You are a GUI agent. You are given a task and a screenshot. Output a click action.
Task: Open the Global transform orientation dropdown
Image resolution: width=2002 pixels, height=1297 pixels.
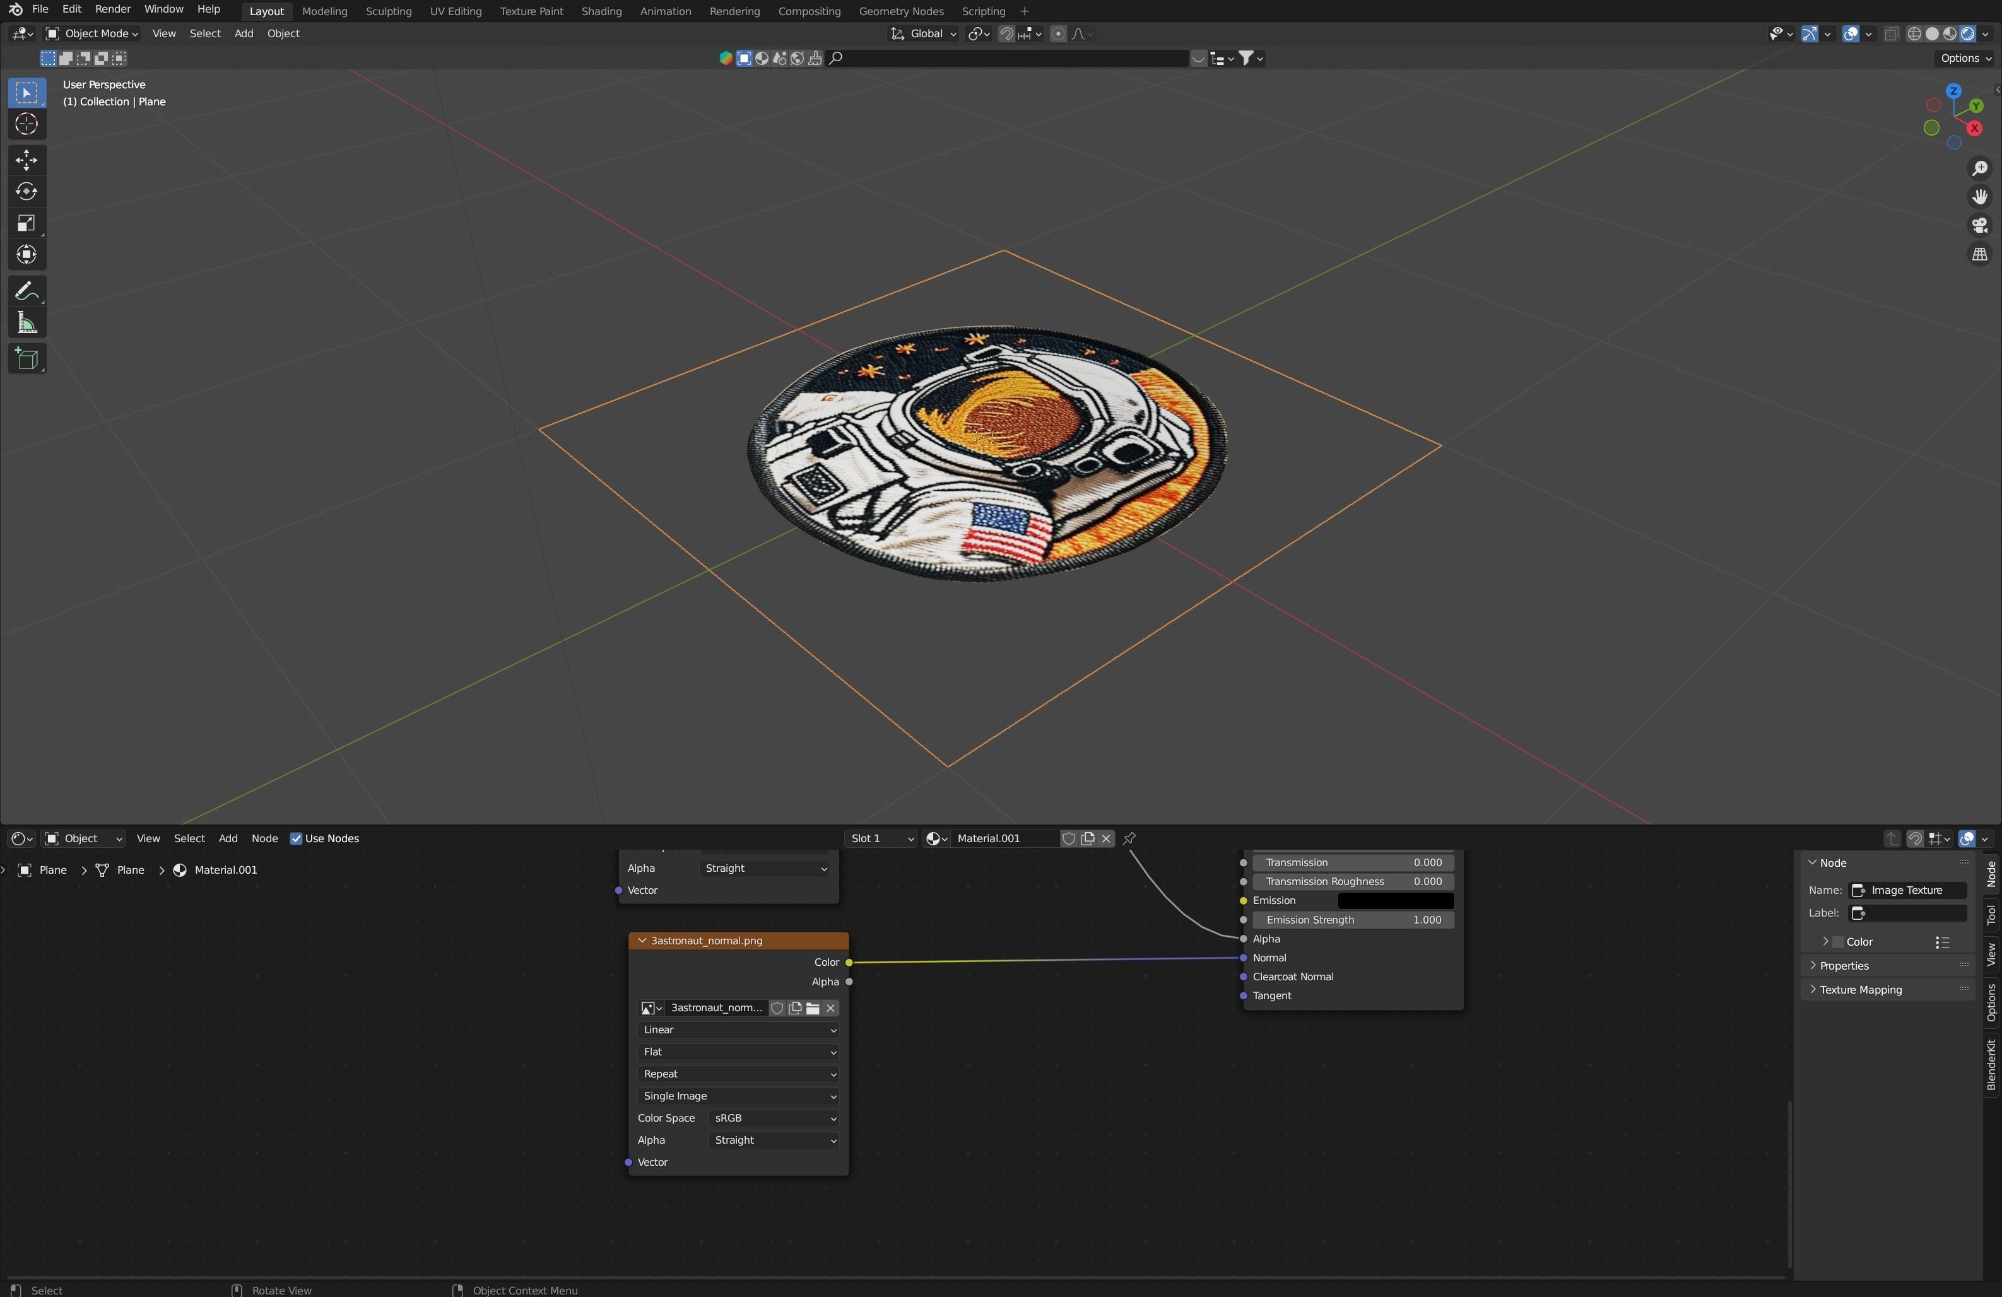[x=924, y=33]
